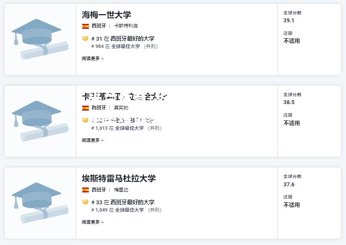Open the #31 在 西班牙最好的大学 ranking link
The image size is (346, 245).
(x=123, y=39)
